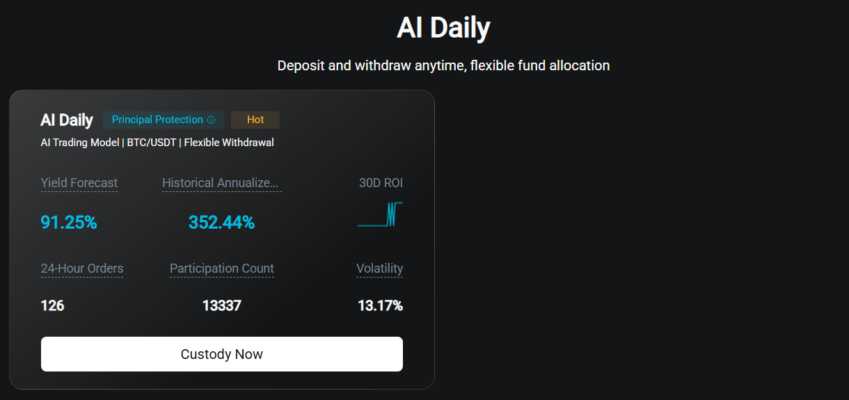Screen dimensions: 849x400
Task: Click the 30D ROI label
Action: pyautogui.click(x=381, y=183)
